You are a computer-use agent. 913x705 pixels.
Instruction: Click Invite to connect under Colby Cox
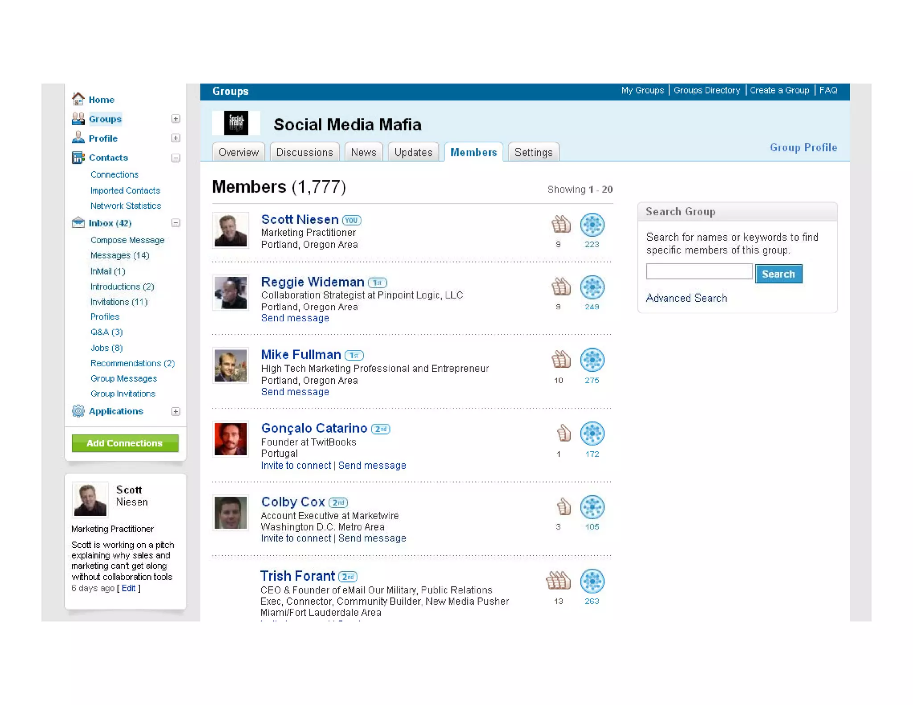point(296,538)
